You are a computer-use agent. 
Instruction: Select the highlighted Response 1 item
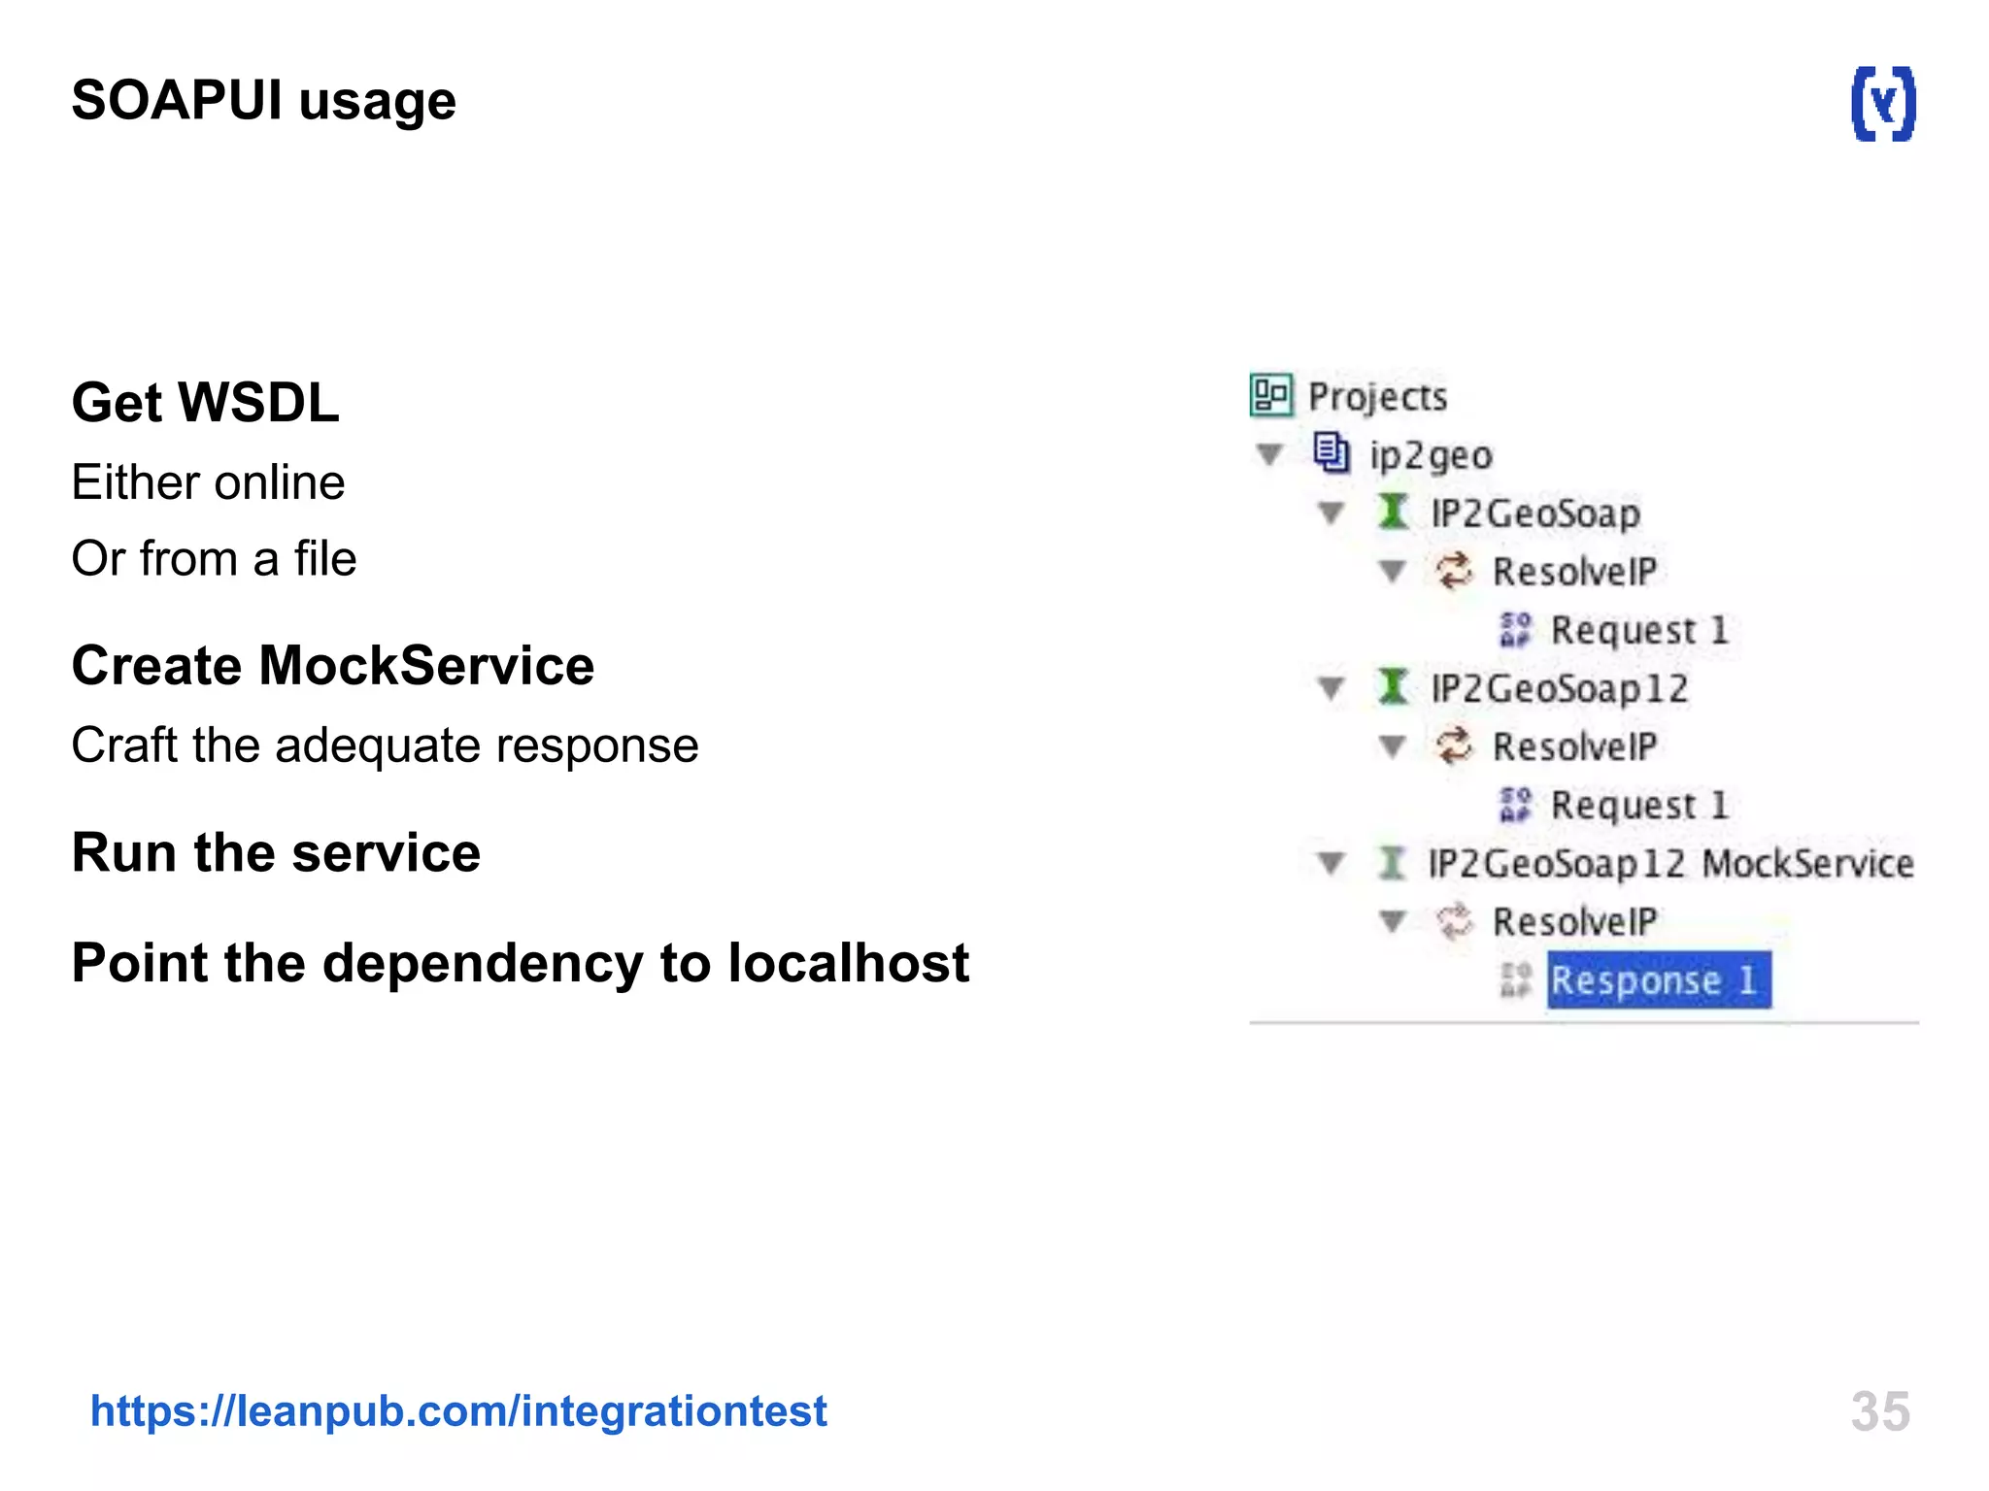1658,979
